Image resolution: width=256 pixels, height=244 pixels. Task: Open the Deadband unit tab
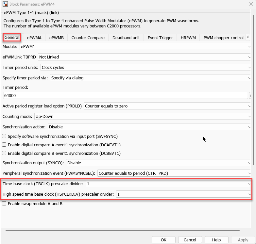(x=126, y=38)
